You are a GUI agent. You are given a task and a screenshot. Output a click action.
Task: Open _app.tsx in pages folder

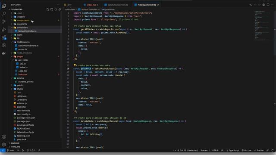pyautogui.click(x=22, y=71)
